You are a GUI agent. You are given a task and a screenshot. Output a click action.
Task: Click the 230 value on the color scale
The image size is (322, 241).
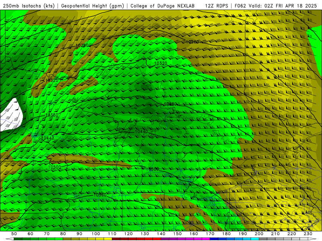click(x=308, y=234)
